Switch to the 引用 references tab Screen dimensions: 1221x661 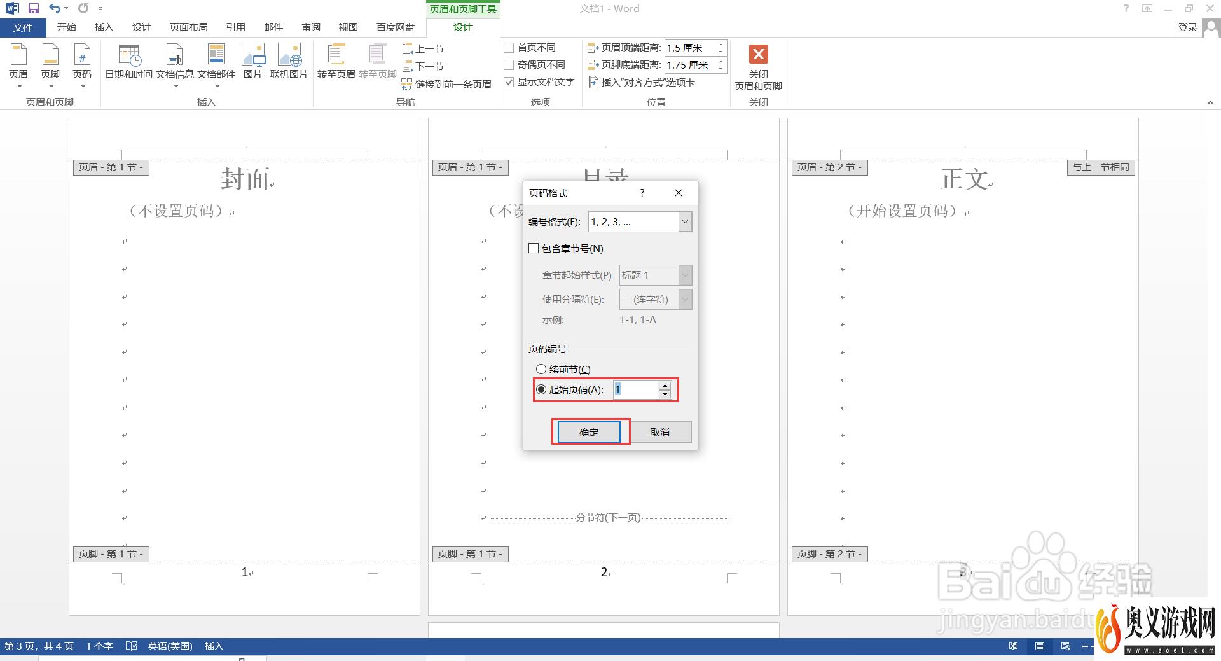(235, 27)
